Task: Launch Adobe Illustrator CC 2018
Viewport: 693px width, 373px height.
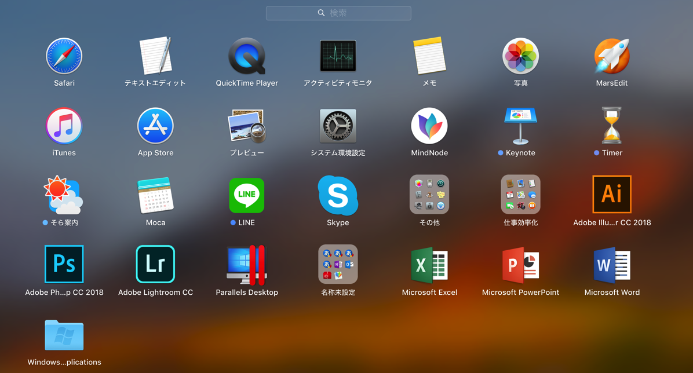Action: point(612,195)
